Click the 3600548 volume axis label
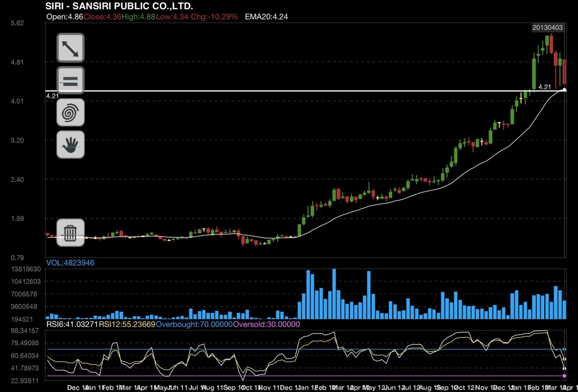This screenshot has width=578, height=392. (x=24, y=307)
